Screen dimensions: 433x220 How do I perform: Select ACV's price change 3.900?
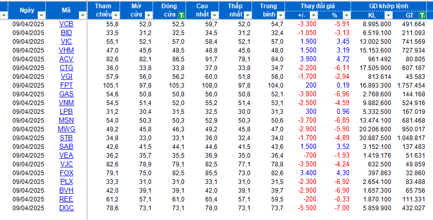308,59
